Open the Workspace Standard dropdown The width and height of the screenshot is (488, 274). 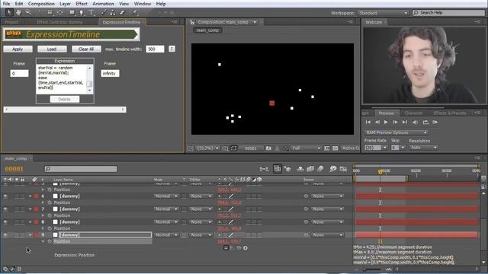(x=383, y=13)
